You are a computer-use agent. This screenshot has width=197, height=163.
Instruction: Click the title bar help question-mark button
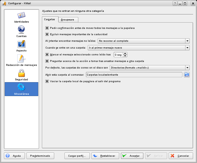point(175,3)
